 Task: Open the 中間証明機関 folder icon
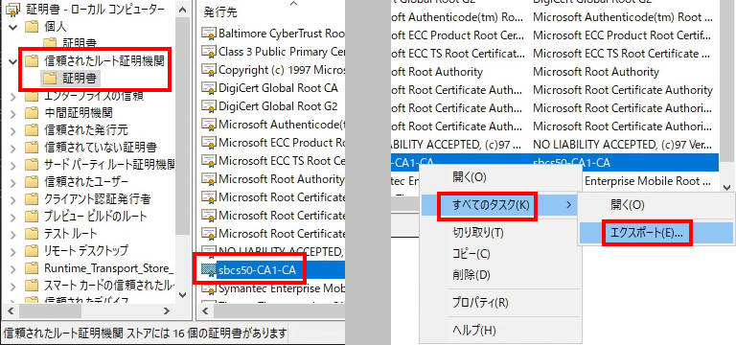pyautogui.click(x=31, y=113)
